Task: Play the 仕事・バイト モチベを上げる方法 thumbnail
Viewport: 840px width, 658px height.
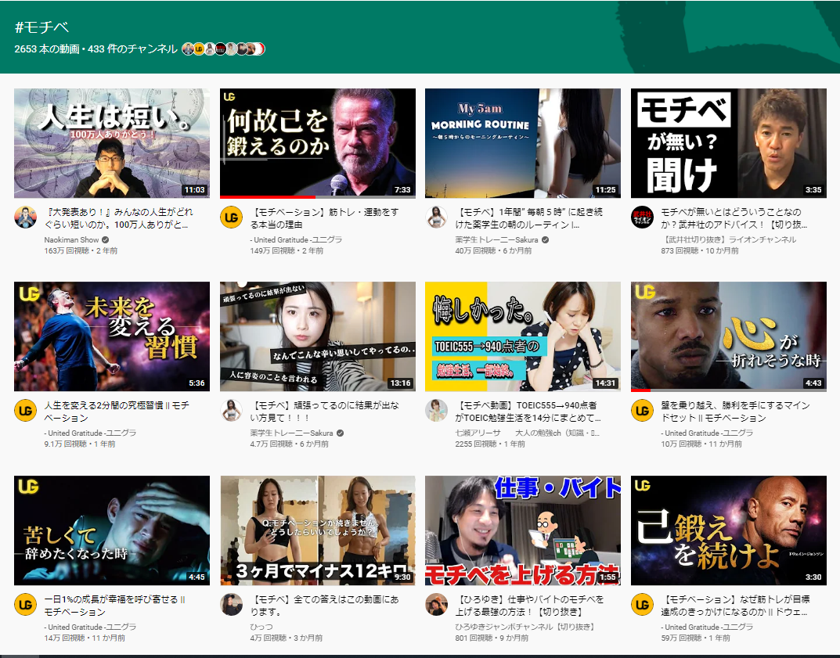Action: [522, 530]
